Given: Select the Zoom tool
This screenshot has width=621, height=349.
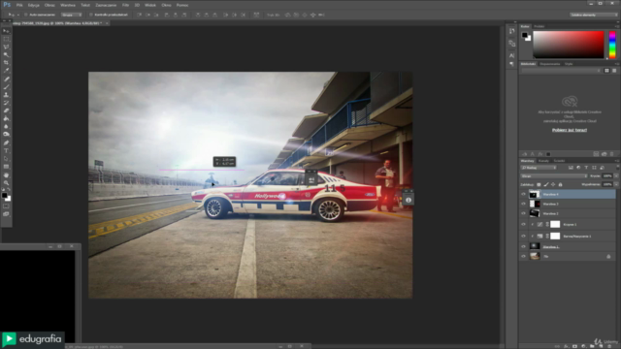Looking at the screenshot, I should coord(6,183).
